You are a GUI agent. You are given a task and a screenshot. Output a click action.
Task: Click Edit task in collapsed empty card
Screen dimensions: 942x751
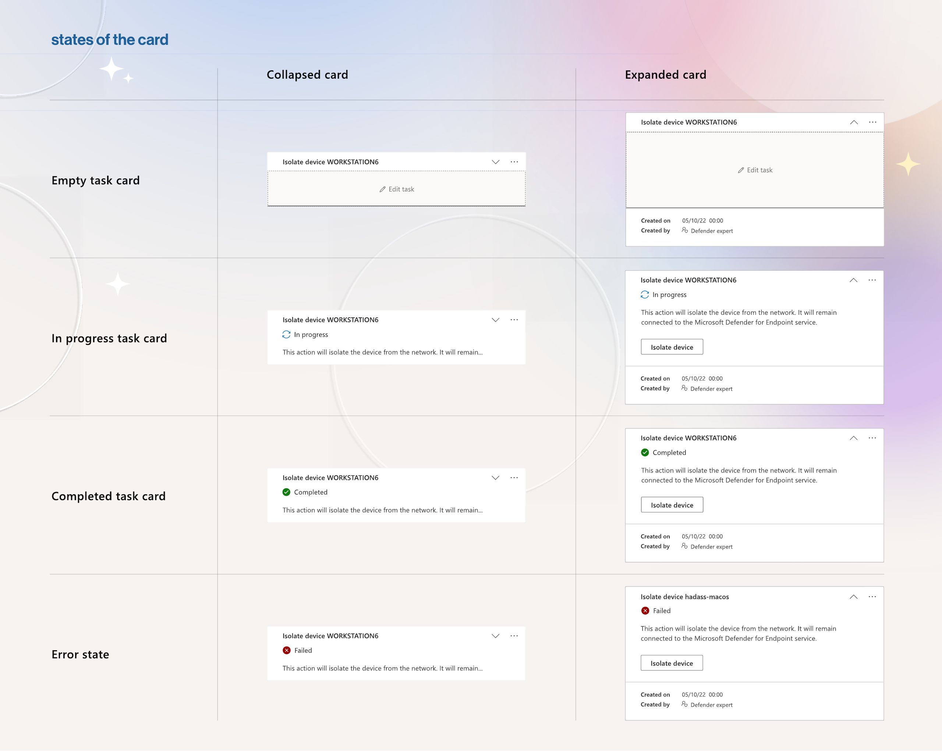[x=397, y=189]
